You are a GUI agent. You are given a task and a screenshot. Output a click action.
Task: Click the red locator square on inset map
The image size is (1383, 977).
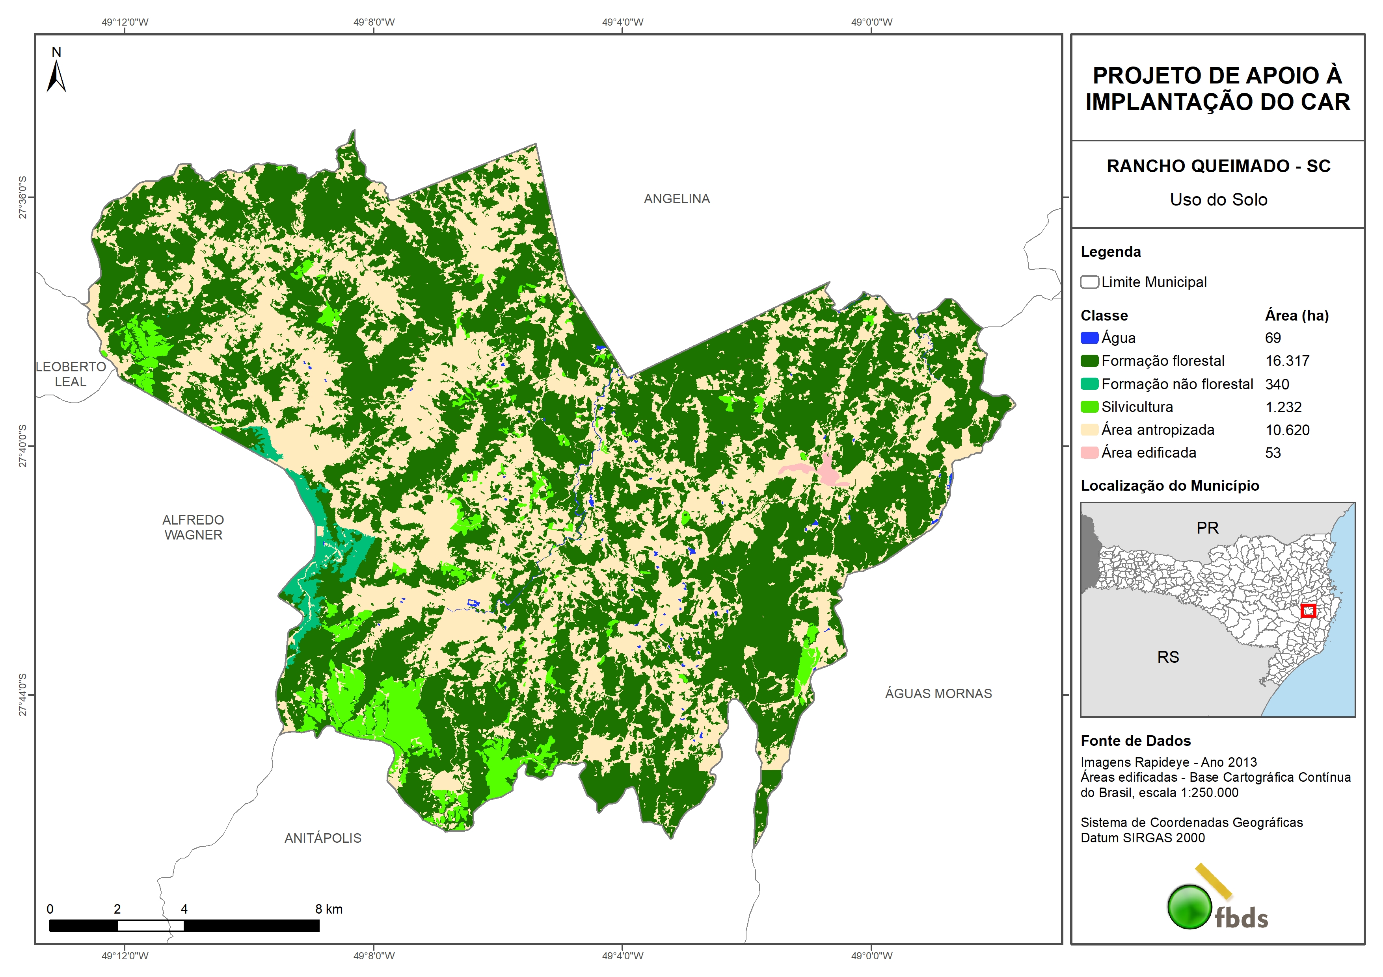[1308, 611]
